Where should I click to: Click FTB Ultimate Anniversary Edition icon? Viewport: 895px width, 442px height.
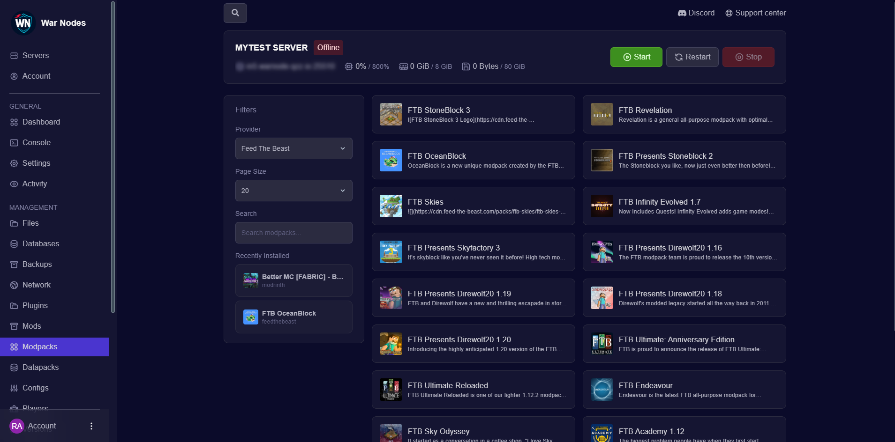[602, 344]
